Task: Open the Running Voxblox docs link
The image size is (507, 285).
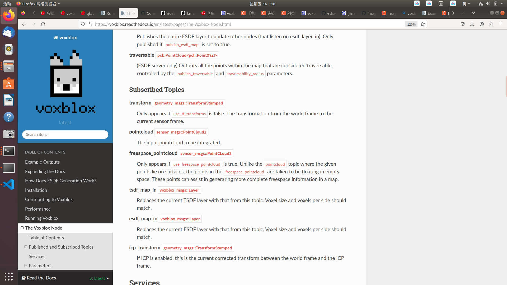Action: pos(42,218)
